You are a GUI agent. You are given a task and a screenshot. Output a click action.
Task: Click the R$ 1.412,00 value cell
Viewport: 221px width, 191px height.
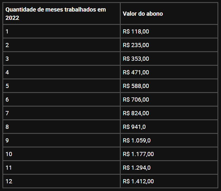coord(138,181)
